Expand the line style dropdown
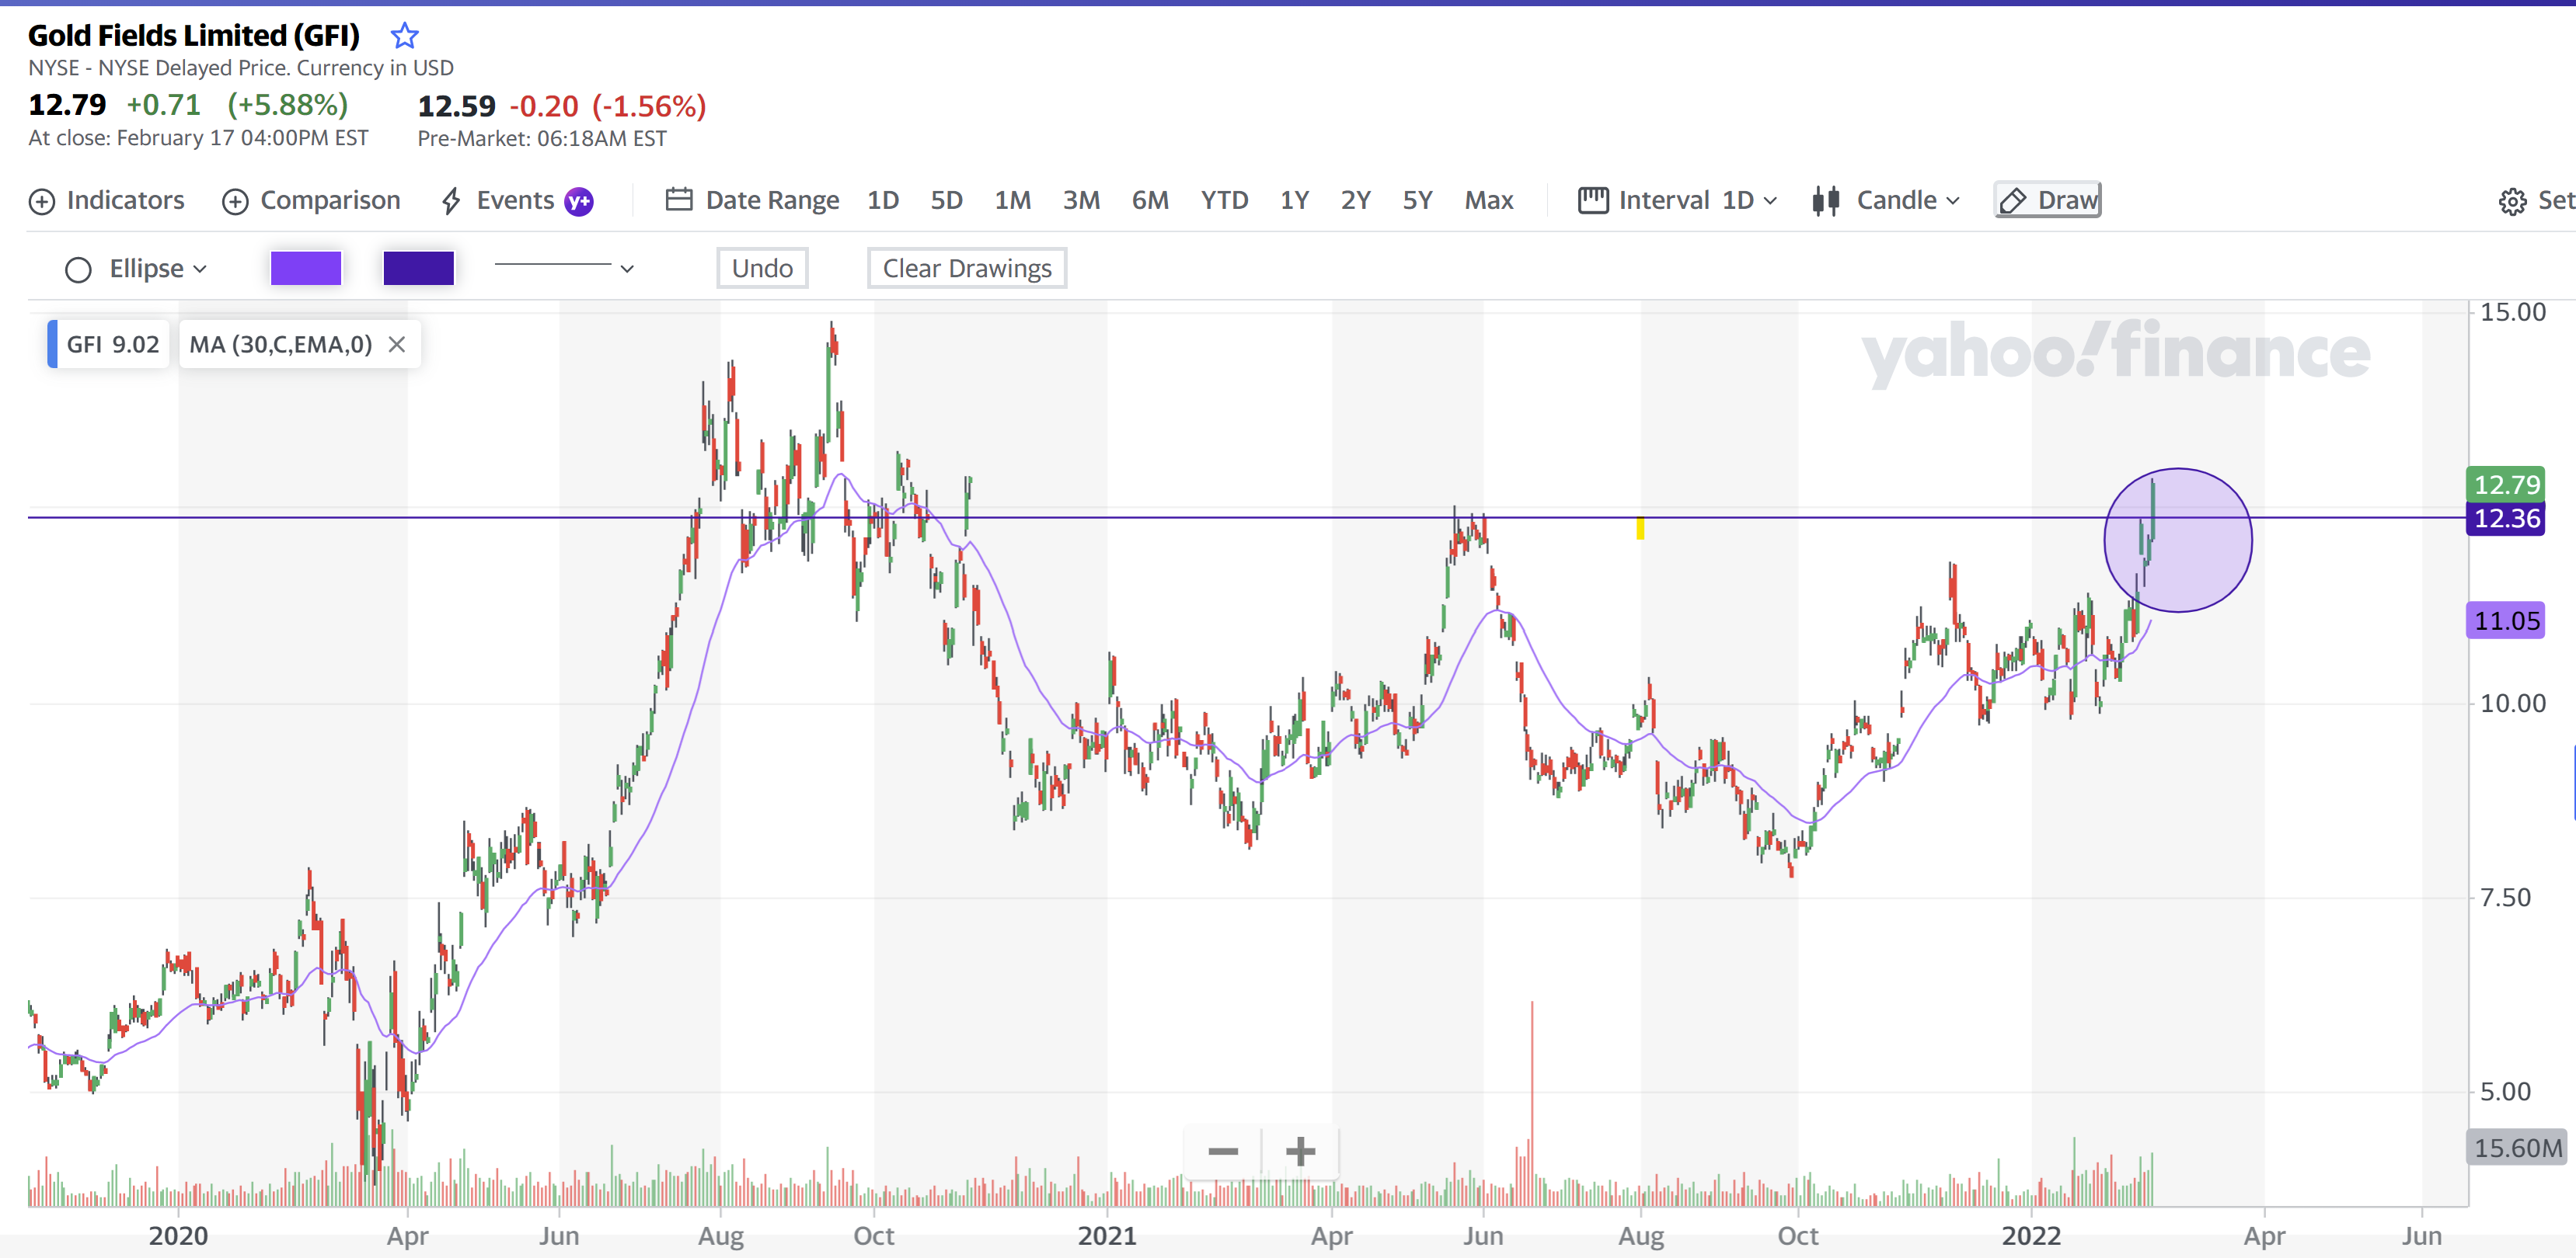The image size is (2576, 1258). (x=564, y=268)
